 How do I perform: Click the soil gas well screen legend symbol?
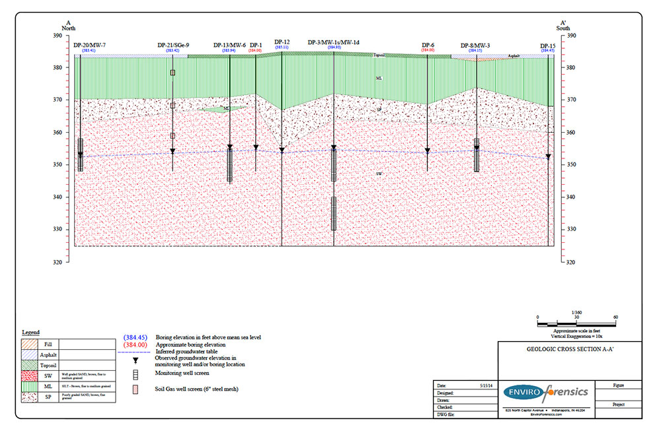(x=136, y=389)
